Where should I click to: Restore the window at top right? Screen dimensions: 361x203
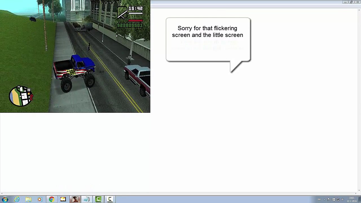[351, 2]
